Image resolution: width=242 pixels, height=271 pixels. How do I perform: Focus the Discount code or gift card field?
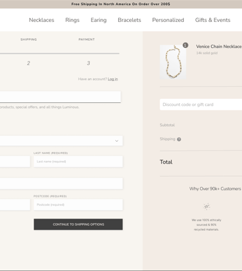pyautogui.click(x=201, y=105)
